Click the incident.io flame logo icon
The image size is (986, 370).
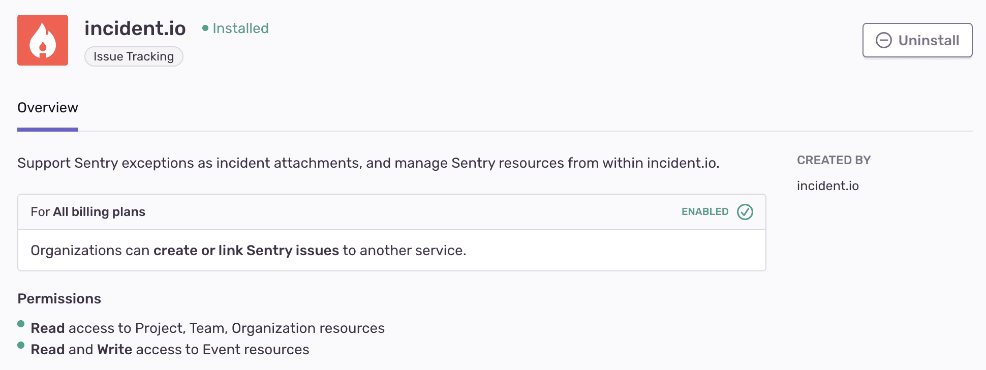point(43,40)
